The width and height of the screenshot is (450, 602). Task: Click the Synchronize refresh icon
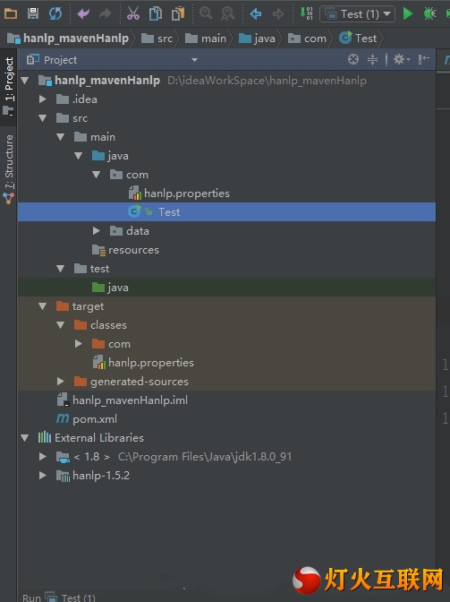coord(55,13)
